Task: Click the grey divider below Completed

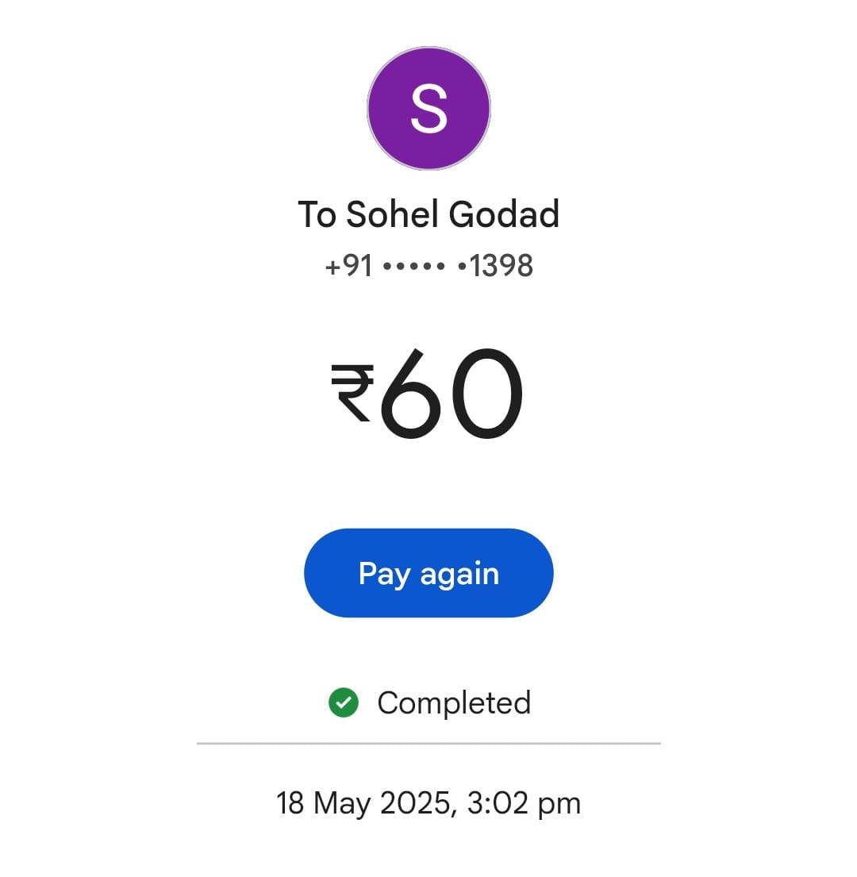Action: coord(428,744)
